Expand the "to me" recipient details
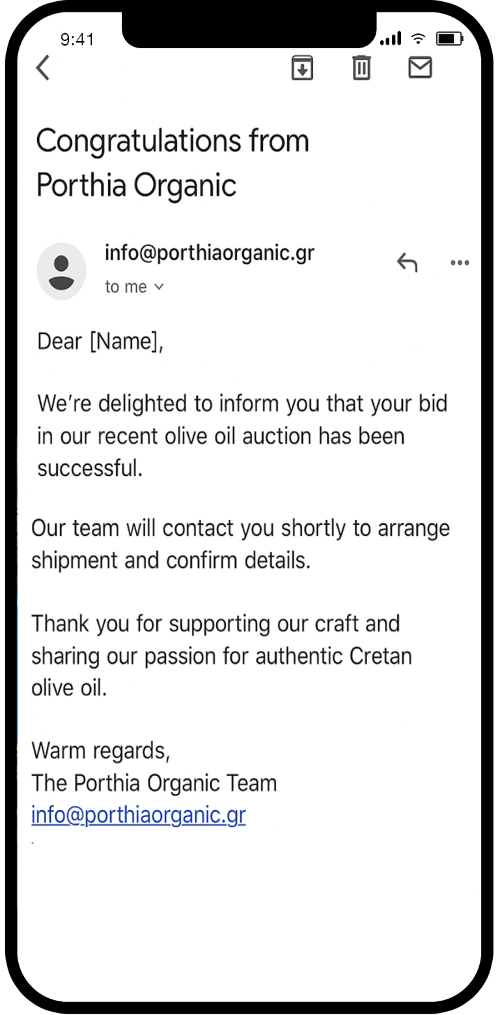 (134, 287)
